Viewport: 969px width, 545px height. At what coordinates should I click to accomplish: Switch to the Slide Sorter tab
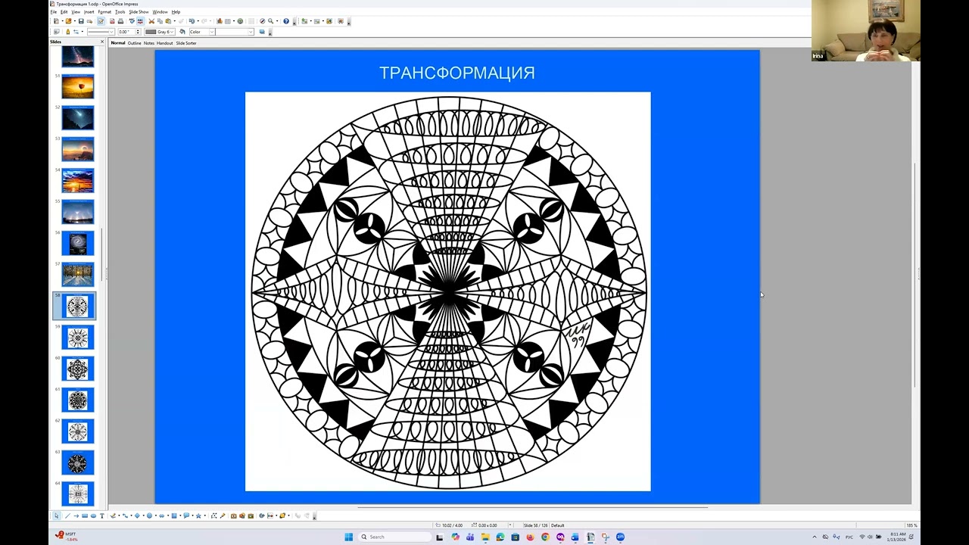click(186, 43)
